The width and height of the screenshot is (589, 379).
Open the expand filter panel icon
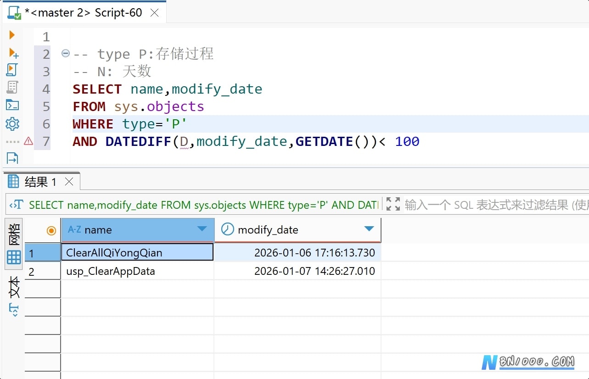pos(393,204)
